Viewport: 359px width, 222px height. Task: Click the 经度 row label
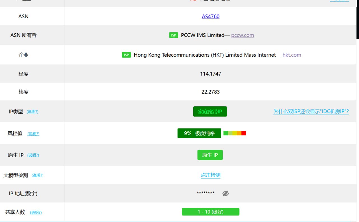24,74
